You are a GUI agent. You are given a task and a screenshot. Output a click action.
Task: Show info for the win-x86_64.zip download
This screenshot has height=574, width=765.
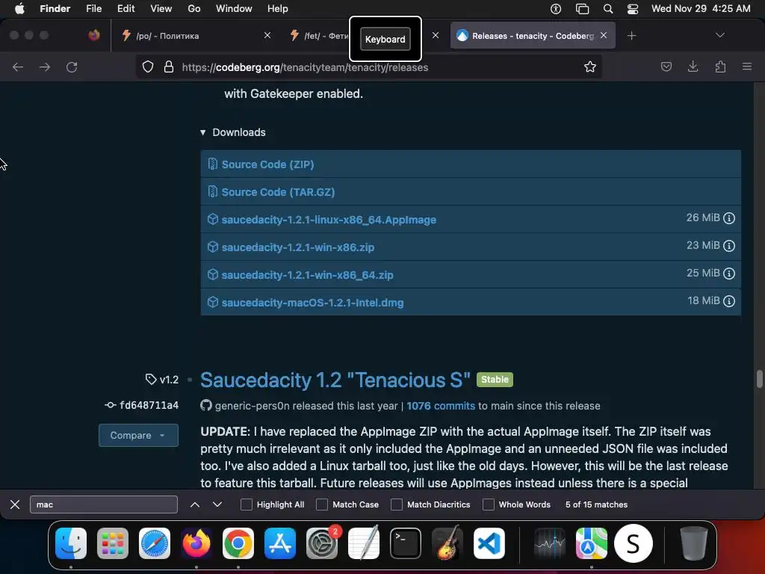pos(729,274)
